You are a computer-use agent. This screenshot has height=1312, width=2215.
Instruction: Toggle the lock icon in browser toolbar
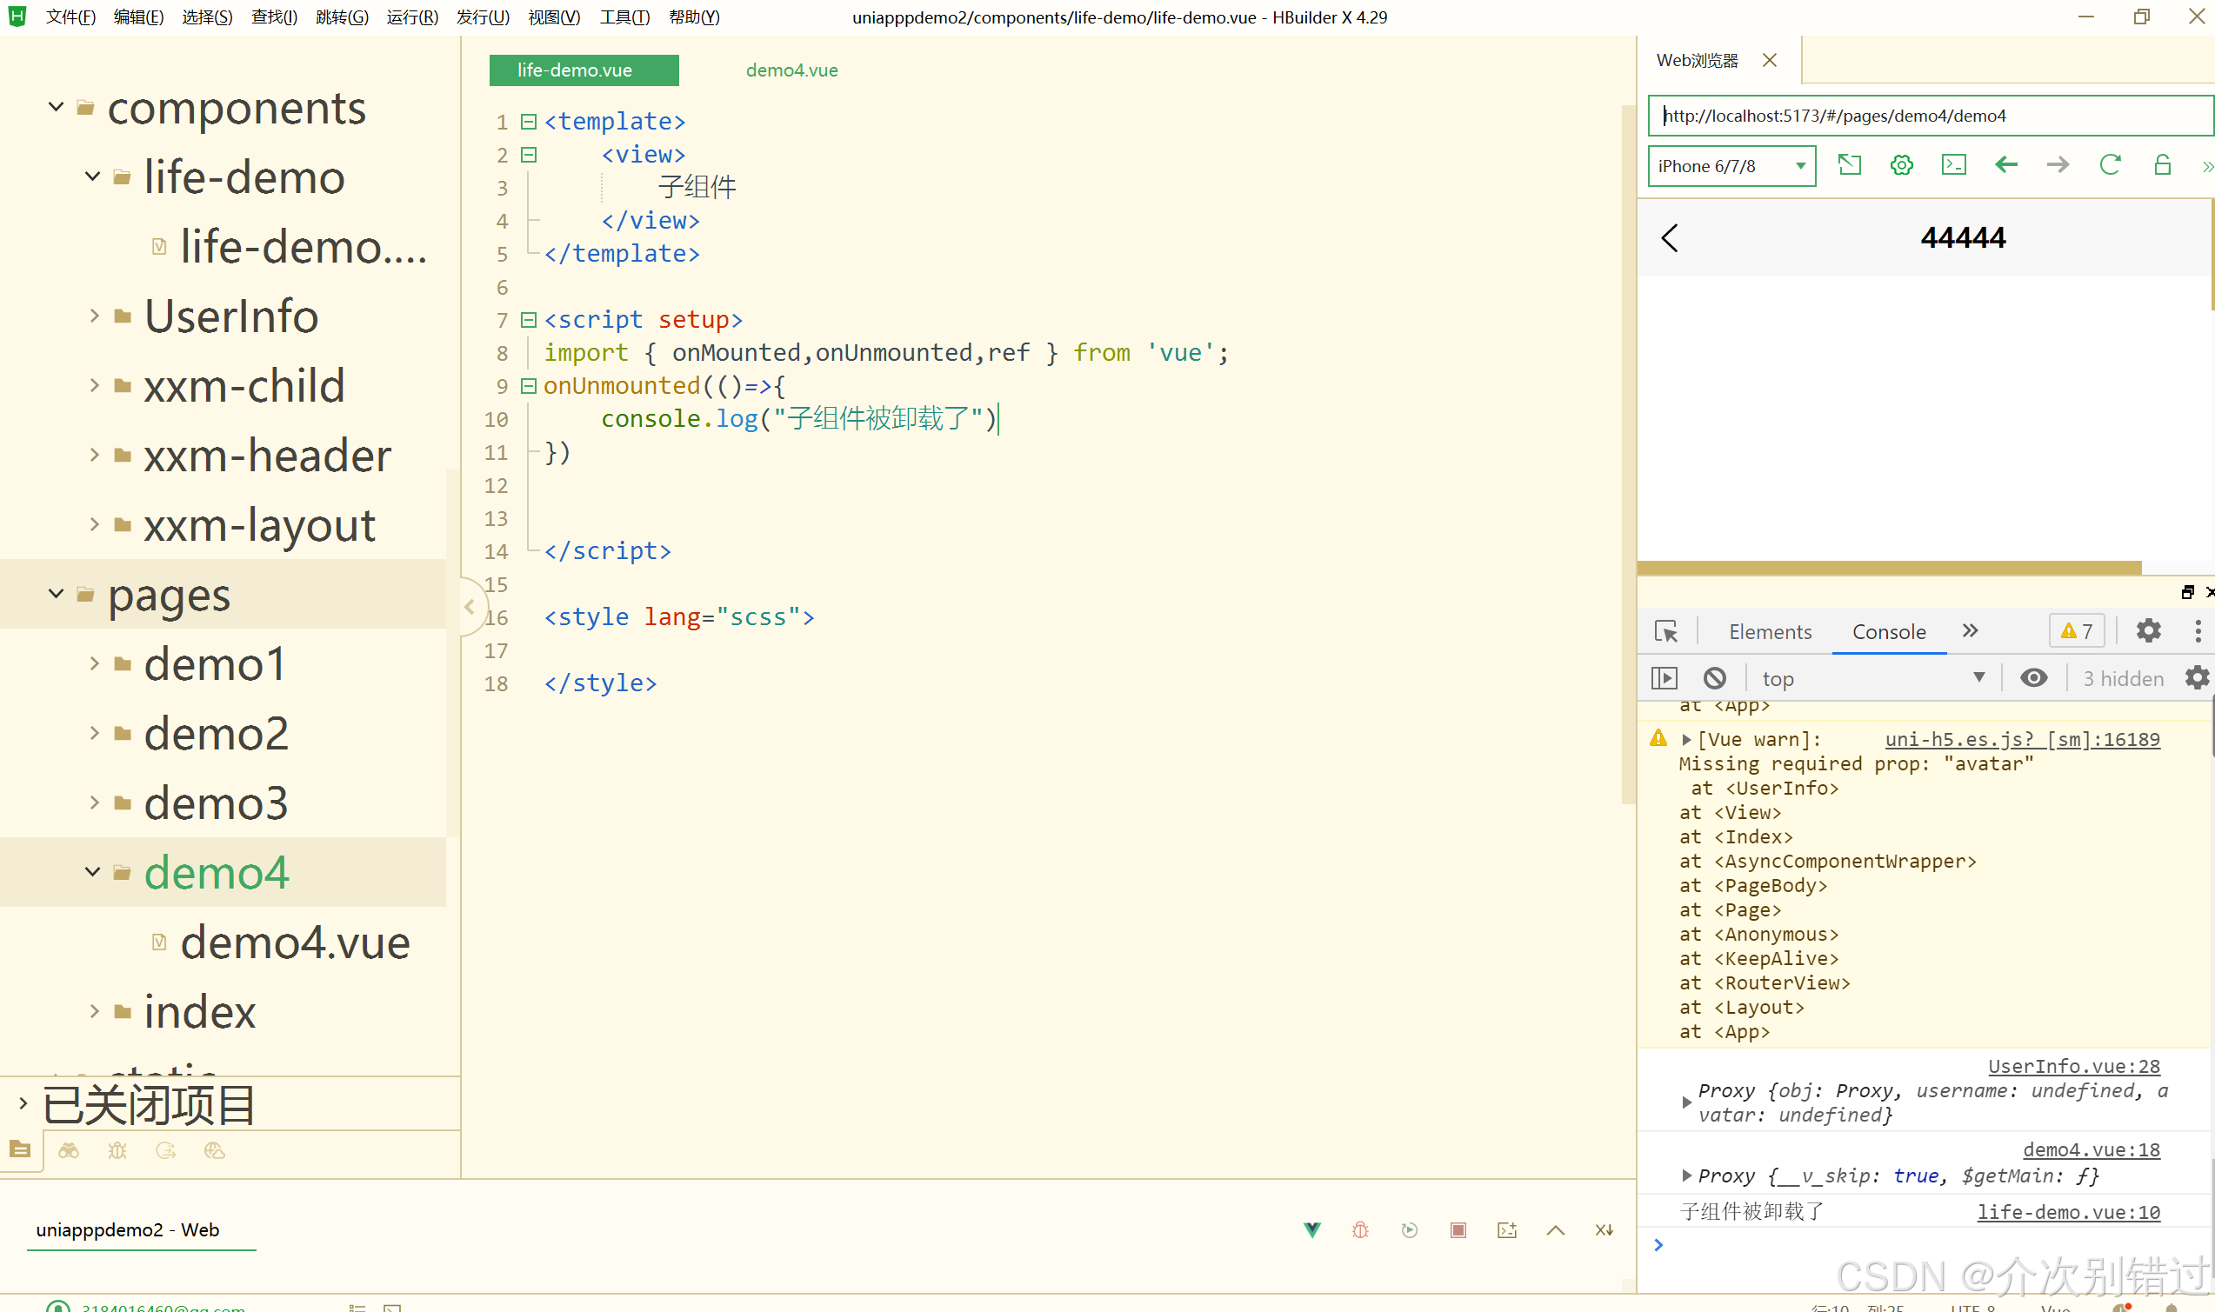[2162, 165]
